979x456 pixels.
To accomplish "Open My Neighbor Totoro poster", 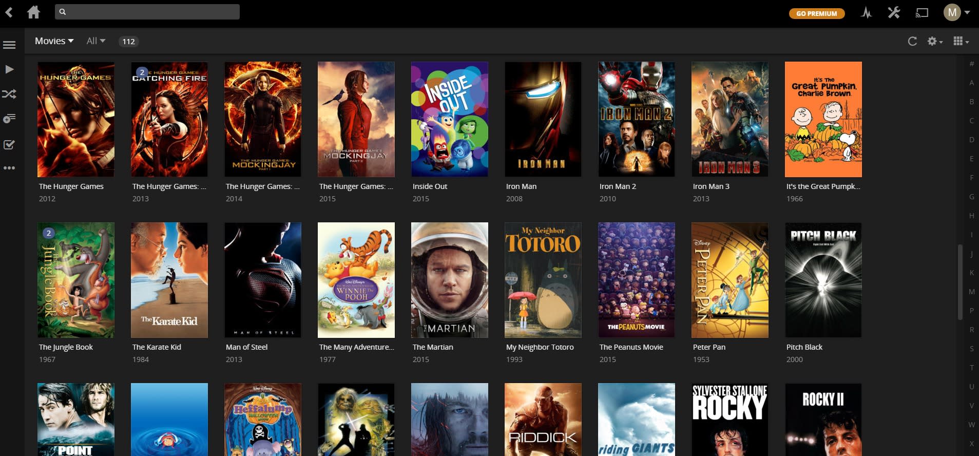I will click(x=543, y=280).
